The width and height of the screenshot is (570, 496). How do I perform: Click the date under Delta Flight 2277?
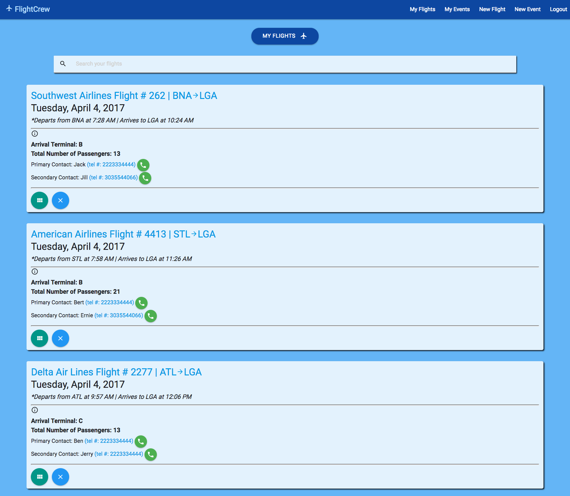click(78, 384)
